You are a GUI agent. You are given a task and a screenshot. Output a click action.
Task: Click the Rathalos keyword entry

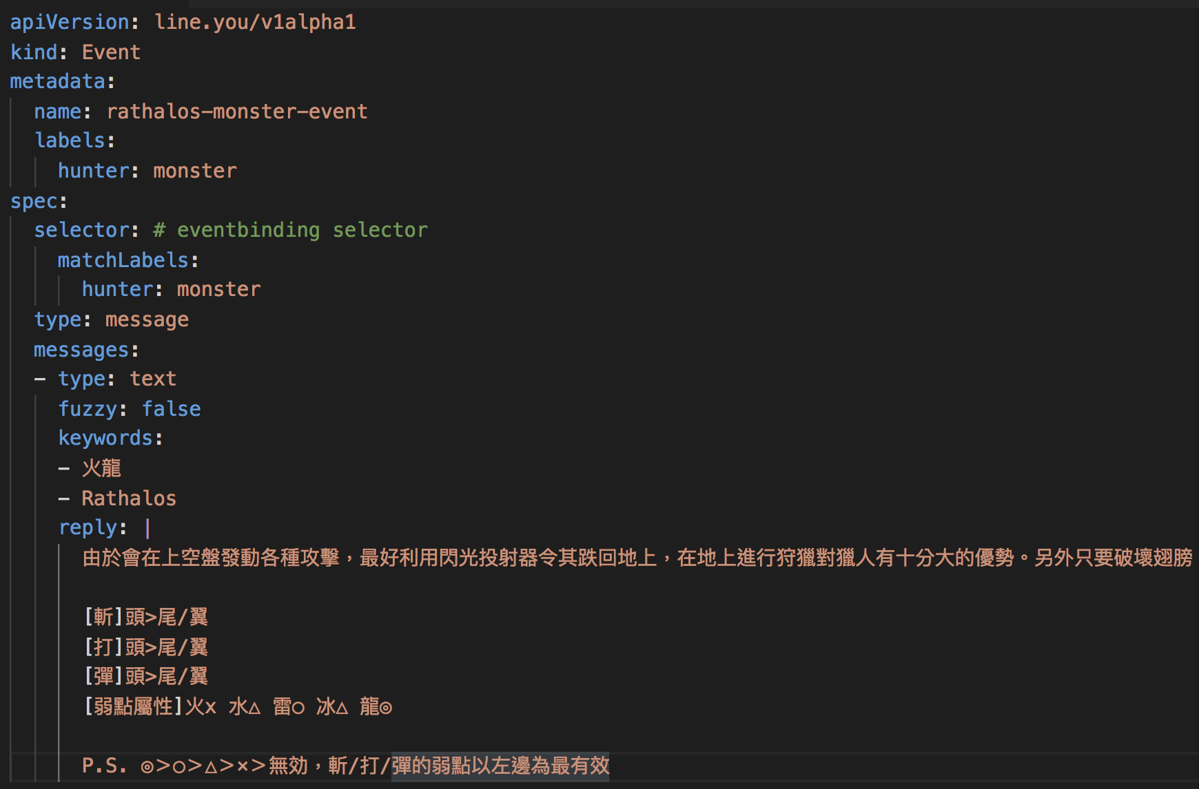(129, 498)
